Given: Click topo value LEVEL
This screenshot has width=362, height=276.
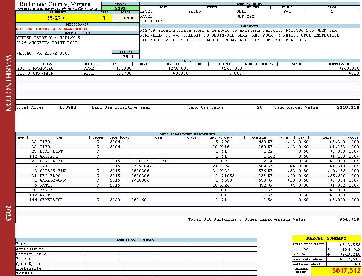Looking at the screenshot, I should click(146, 11).
